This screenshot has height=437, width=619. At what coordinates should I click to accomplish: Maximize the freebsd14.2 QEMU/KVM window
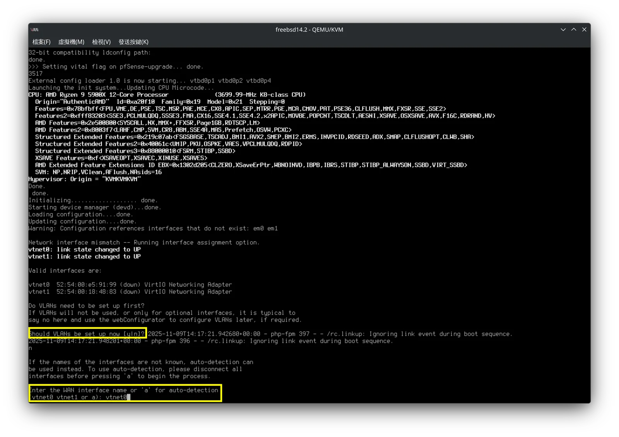pyautogui.click(x=574, y=30)
